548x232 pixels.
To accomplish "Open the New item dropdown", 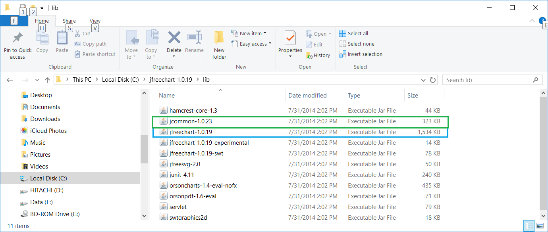I will 249,33.
